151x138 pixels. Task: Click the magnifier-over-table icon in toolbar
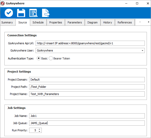[x=33, y=13]
